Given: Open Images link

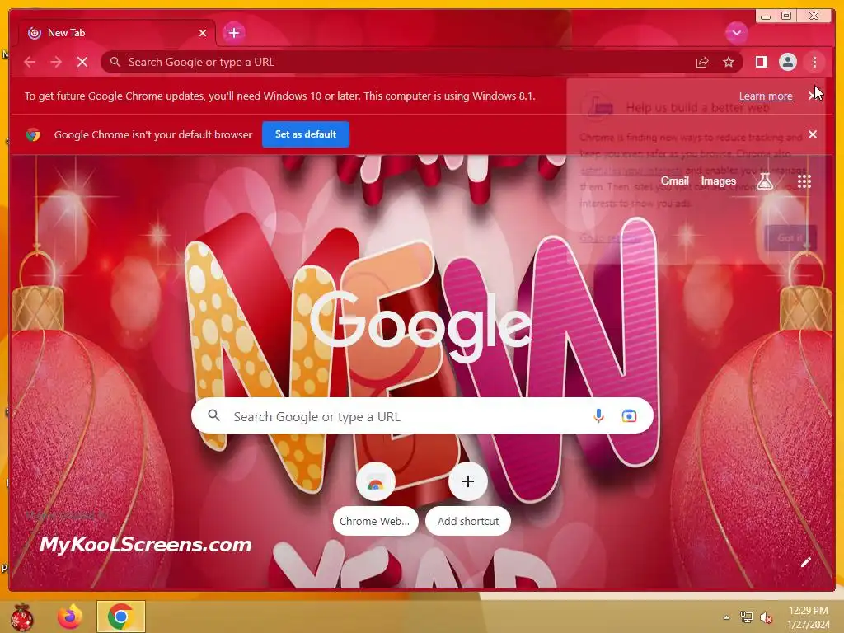Looking at the screenshot, I should point(718,181).
